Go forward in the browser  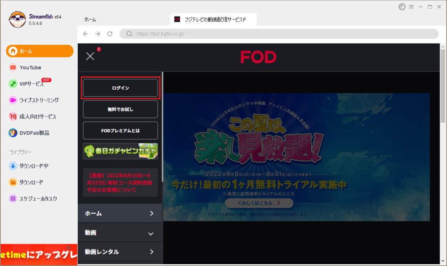coord(97,34)
